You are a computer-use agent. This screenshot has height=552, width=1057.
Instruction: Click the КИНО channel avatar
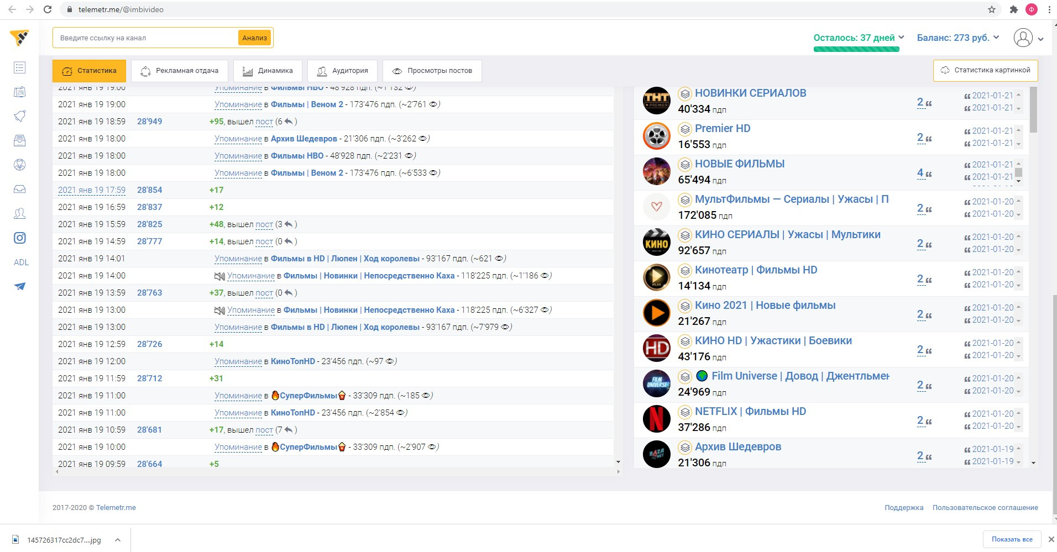657,242
